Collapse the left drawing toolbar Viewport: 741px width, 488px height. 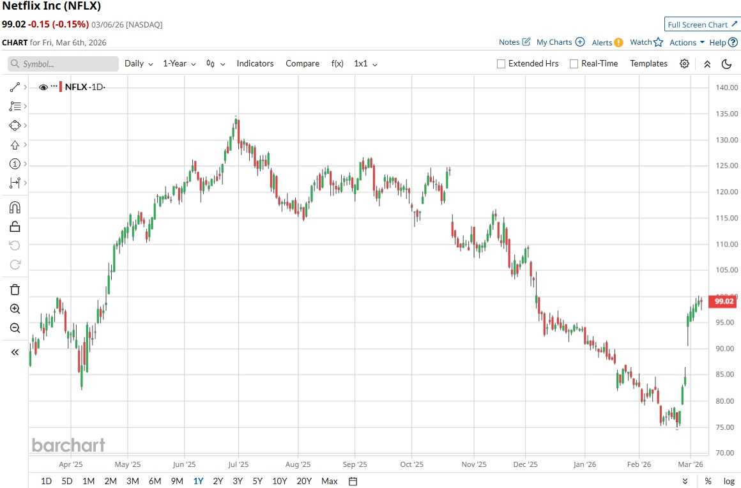(x=15, y=352)
